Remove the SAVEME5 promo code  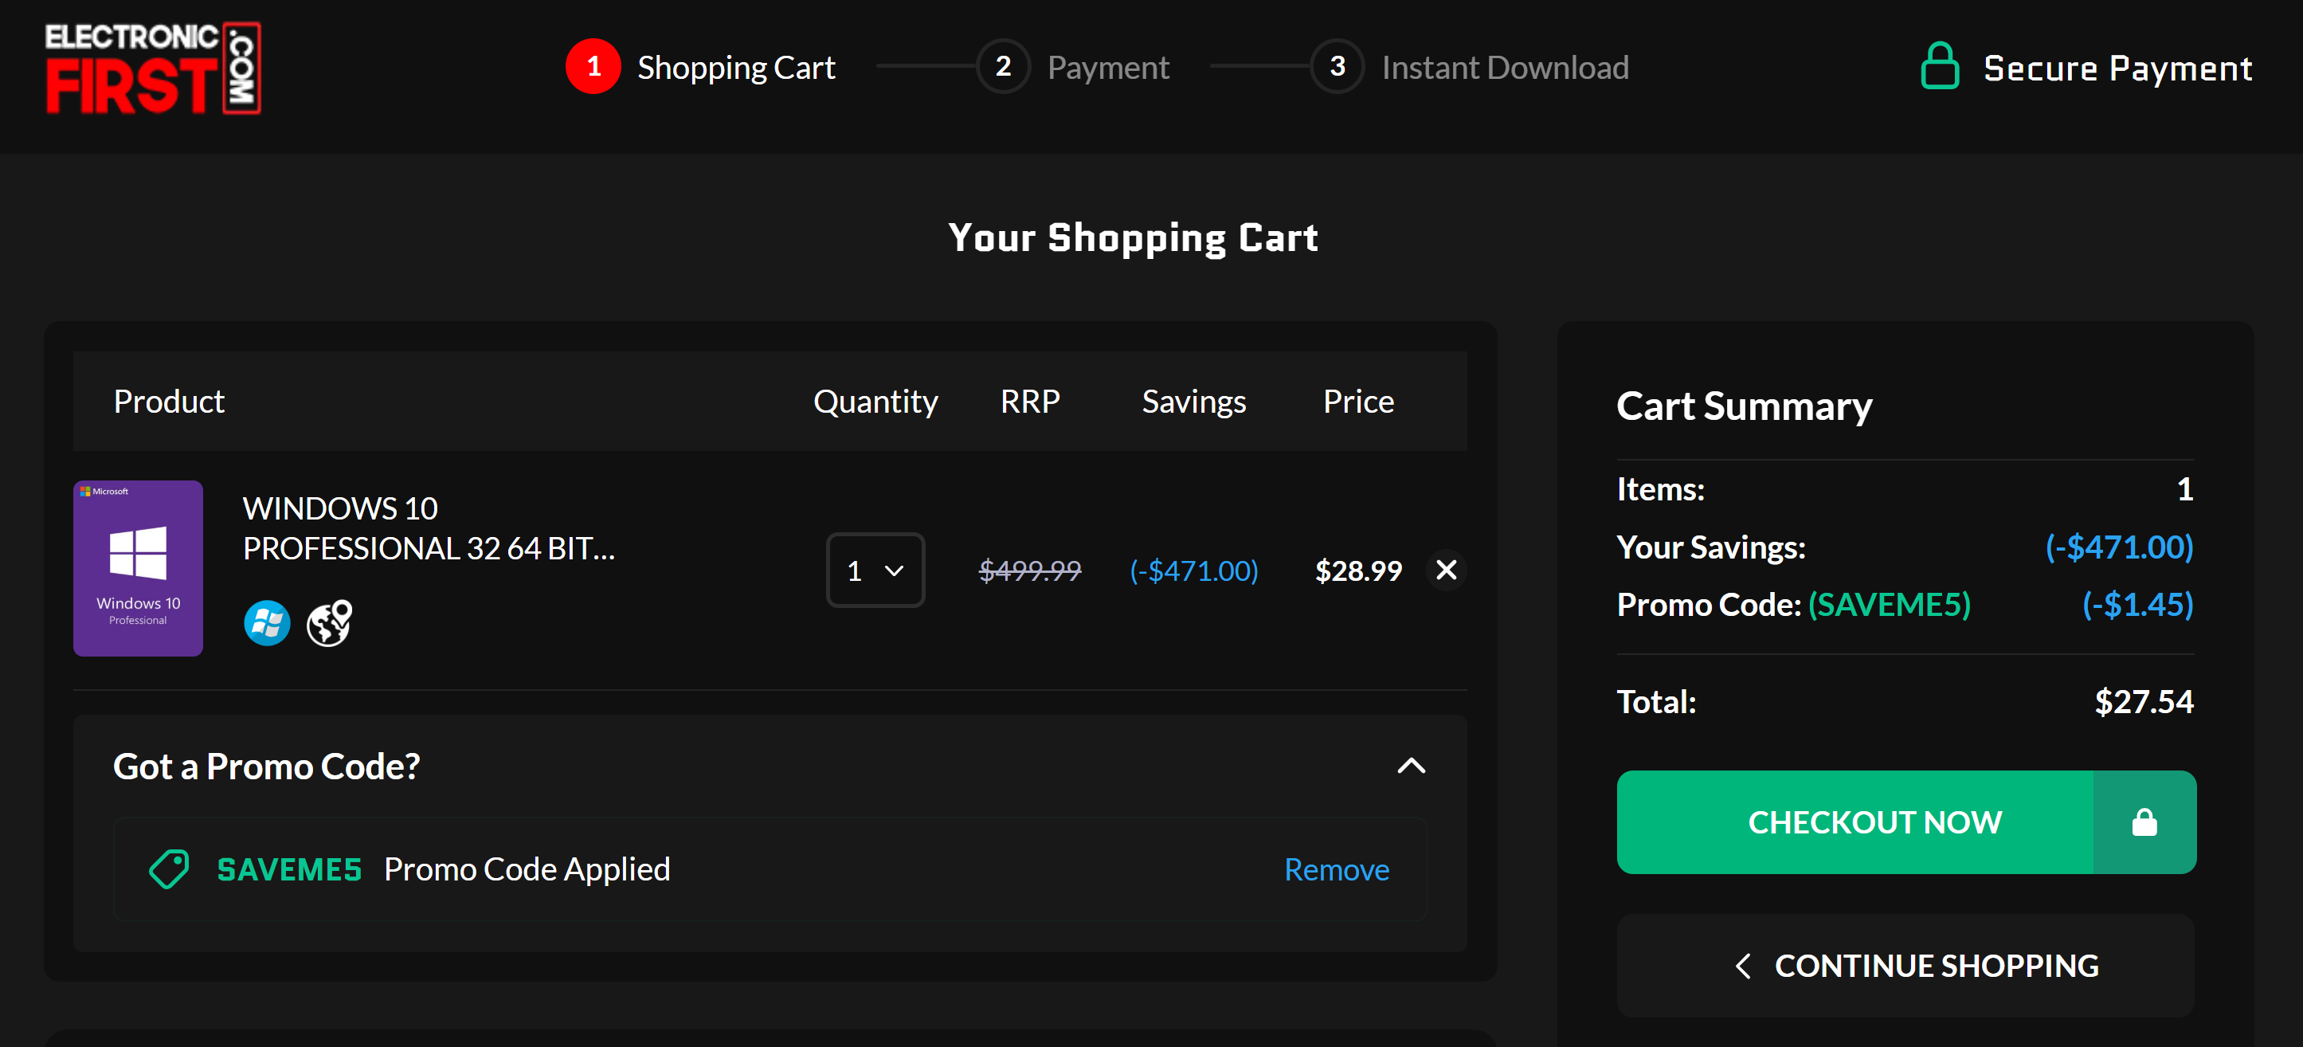click(x=1337, y=869)
